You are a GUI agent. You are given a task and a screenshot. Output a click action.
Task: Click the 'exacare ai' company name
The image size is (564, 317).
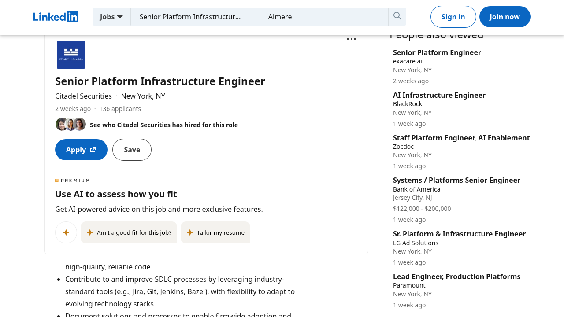pos(408,61)
